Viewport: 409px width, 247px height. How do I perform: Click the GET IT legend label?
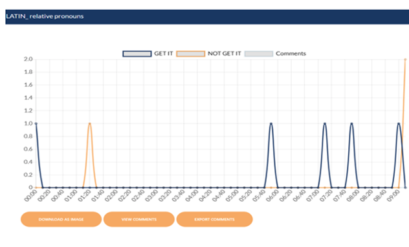(164, 54)
